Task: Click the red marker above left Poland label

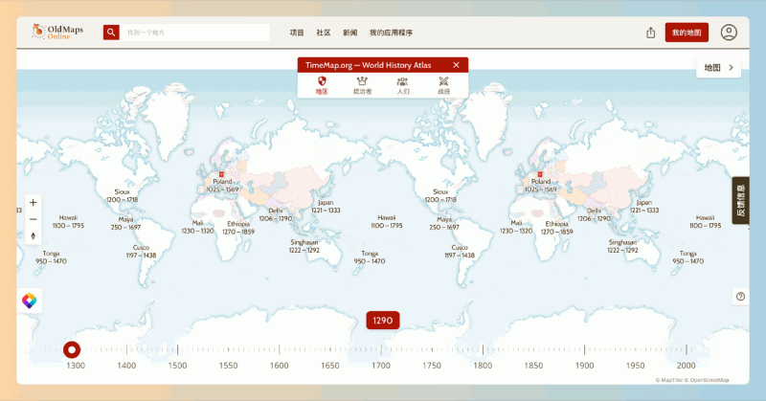Action: coord(221,174)
